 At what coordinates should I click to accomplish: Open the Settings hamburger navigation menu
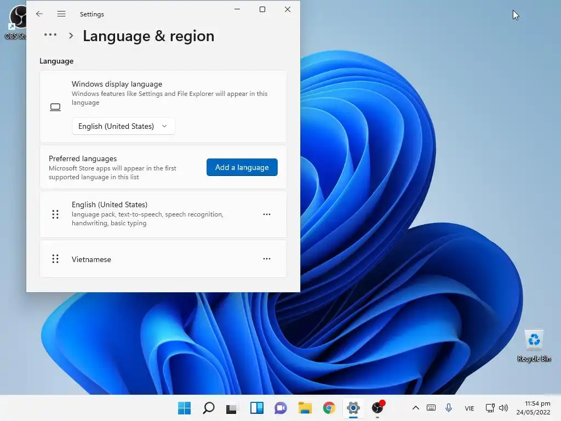[x=61, y=14]
